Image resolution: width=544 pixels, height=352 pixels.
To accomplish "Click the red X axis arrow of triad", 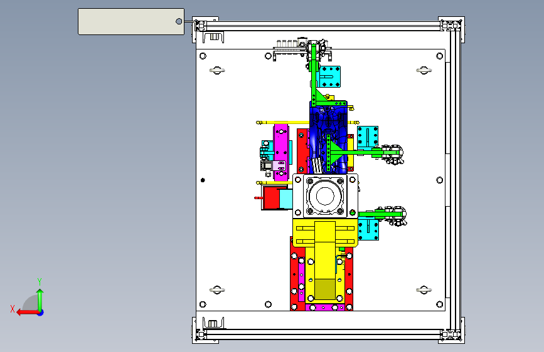I will [x=28, y=313].
